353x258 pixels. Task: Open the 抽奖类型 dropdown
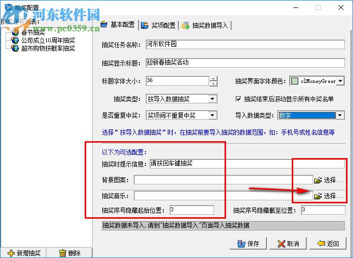click(212, 99)
